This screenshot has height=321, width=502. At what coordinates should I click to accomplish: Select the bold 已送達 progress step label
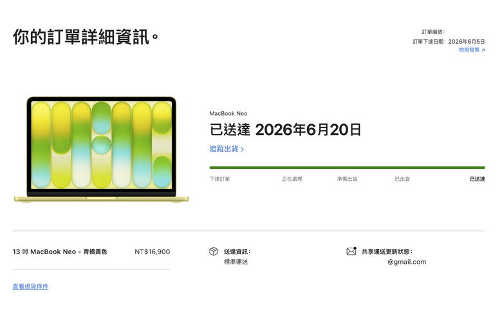(x=478, y=179)
